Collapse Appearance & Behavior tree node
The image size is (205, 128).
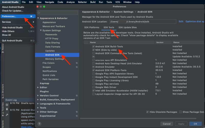(x=38, y=18)
